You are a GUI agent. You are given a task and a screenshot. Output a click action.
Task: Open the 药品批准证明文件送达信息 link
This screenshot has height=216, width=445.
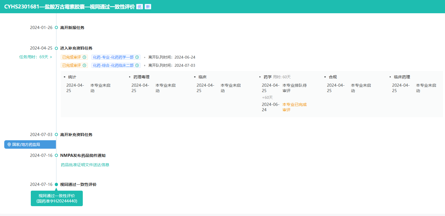tap(85, 165)
